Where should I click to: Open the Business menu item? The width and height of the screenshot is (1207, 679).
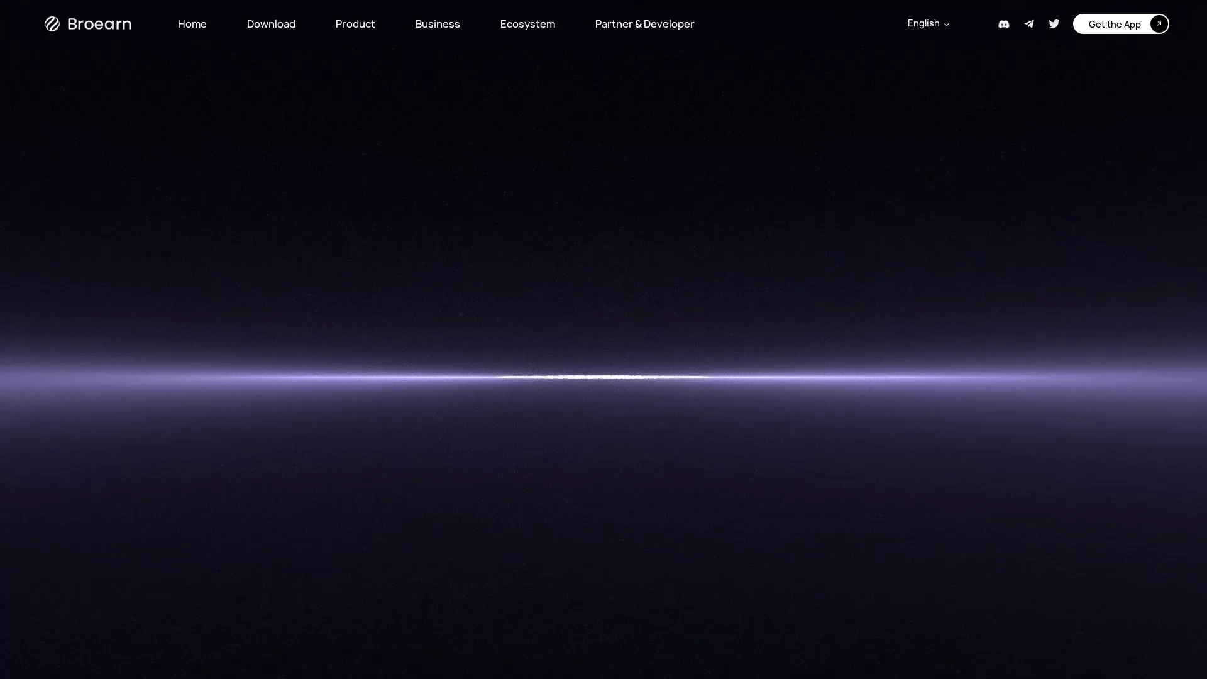438,24
